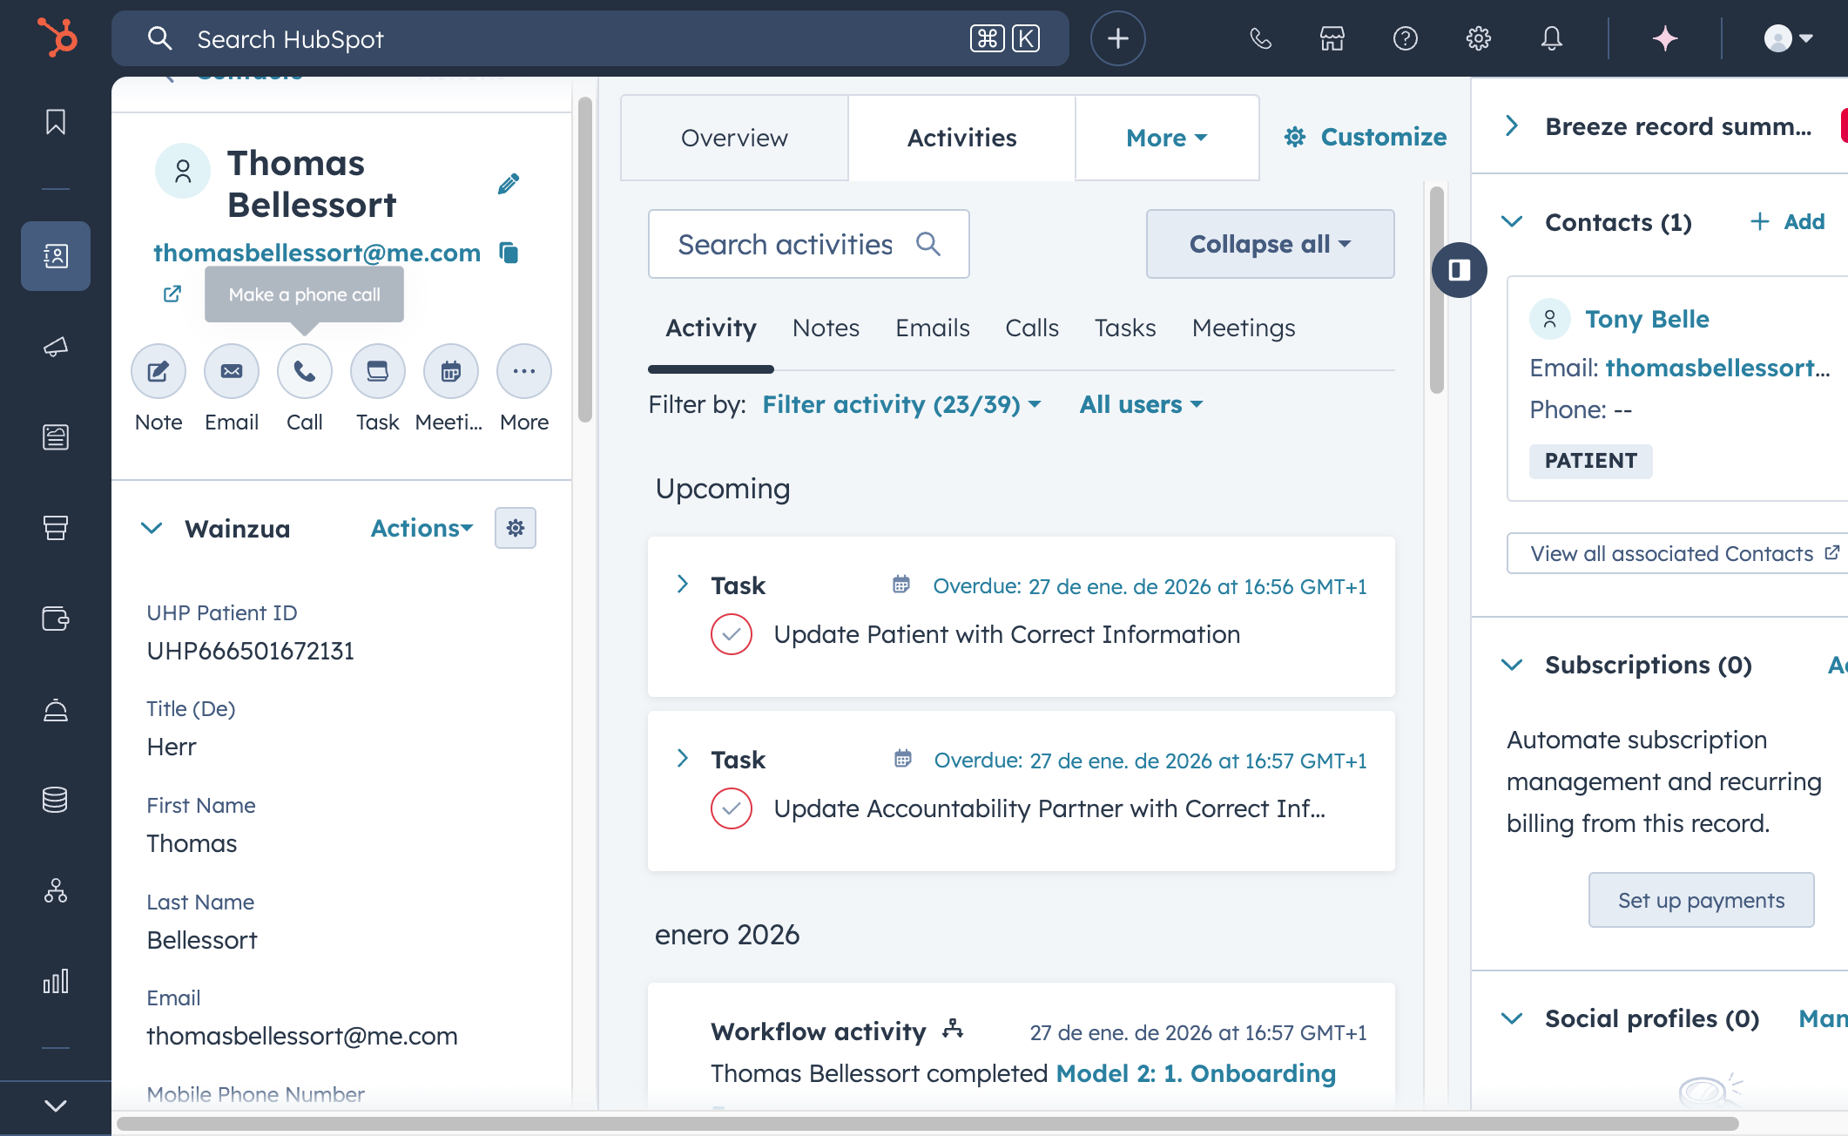Collapse the Contacts (1) section
The height and width of the screenshot is (1136, 1848).
[x=1513, y=222]
